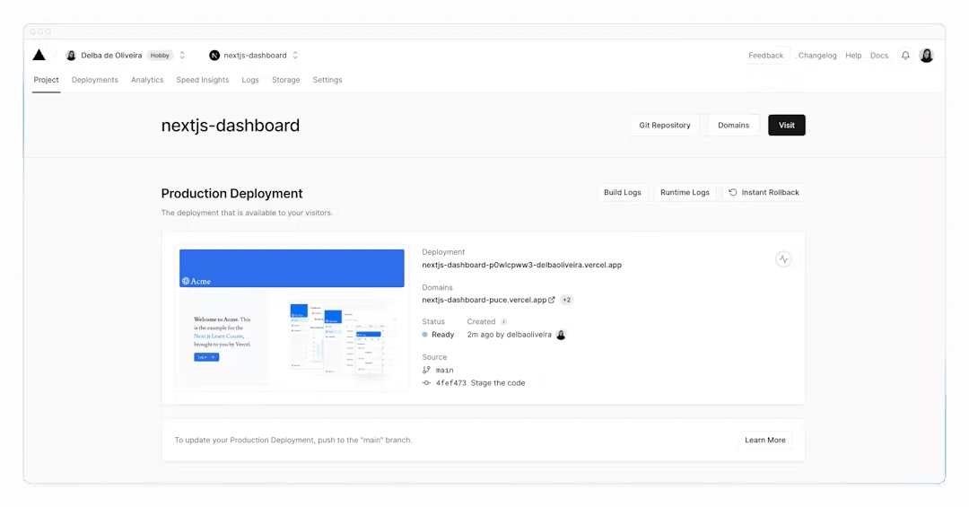Open Build Logs
The width and height of the screenshot is (969, 507).
tap(623, 192)
